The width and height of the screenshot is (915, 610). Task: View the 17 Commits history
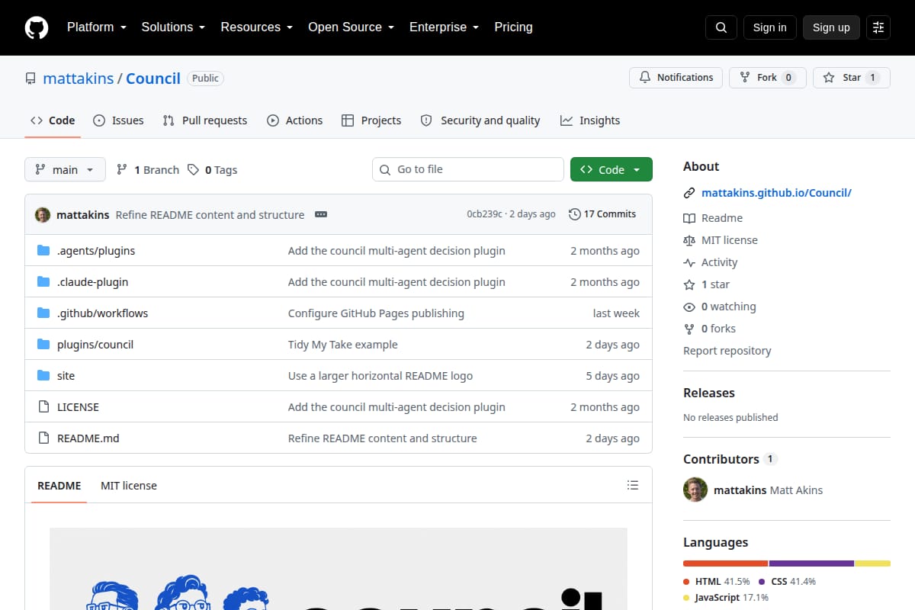pyautogui.click(x=602, y=214)
